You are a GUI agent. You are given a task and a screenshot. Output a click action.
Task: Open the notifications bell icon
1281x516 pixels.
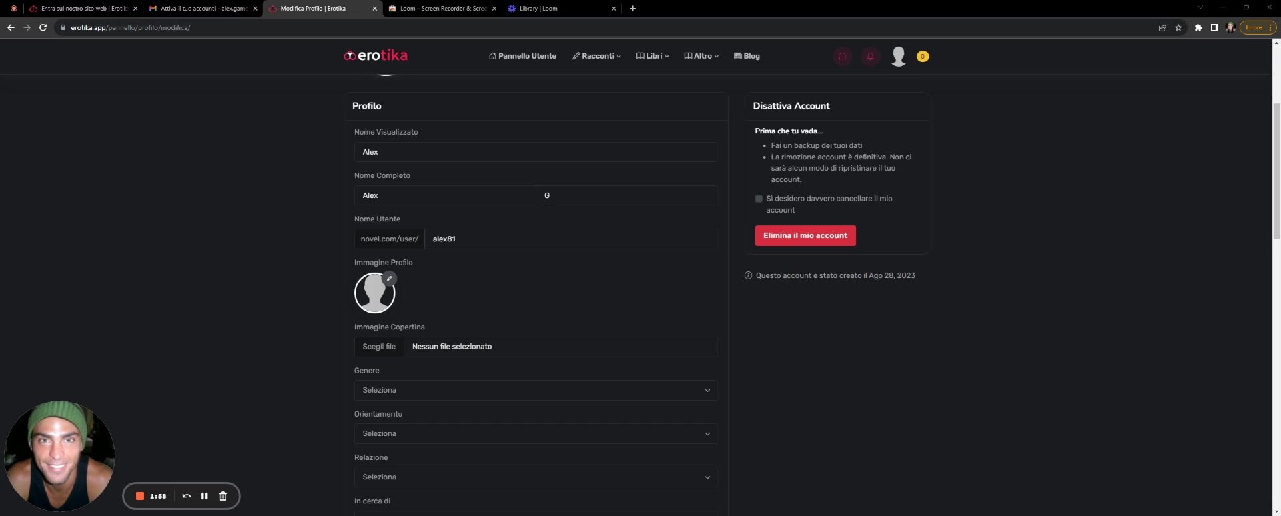[870, 57]
